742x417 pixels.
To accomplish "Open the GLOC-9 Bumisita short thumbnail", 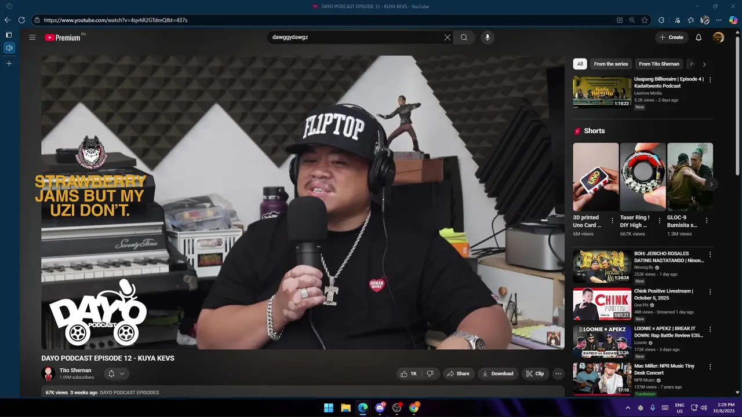I will click(x=690, y=177).
